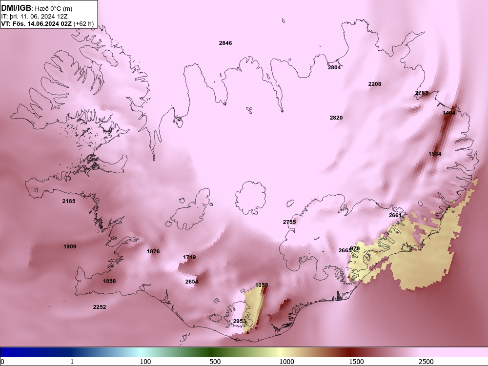The height and width of the screenshot is (366, 488).
Task: Click the 2820 value label
Action: pyautogui.click(x=336, y=118)
